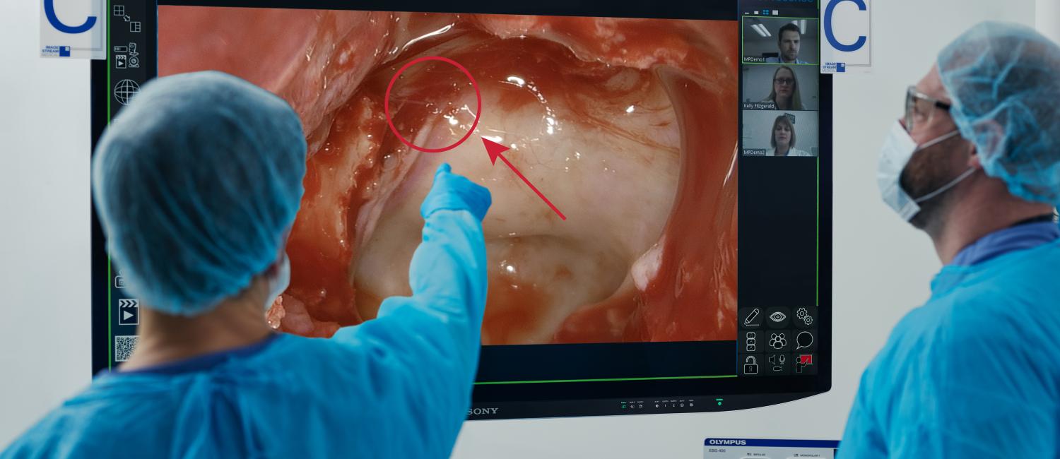Switch to grid layout view at panel top
The image size is (1060, 459).
point(765,12)
